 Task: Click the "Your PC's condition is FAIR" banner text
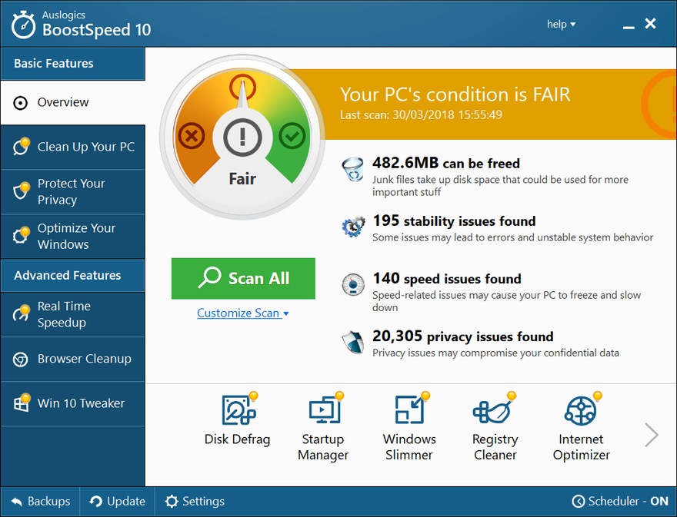point(455,94)
